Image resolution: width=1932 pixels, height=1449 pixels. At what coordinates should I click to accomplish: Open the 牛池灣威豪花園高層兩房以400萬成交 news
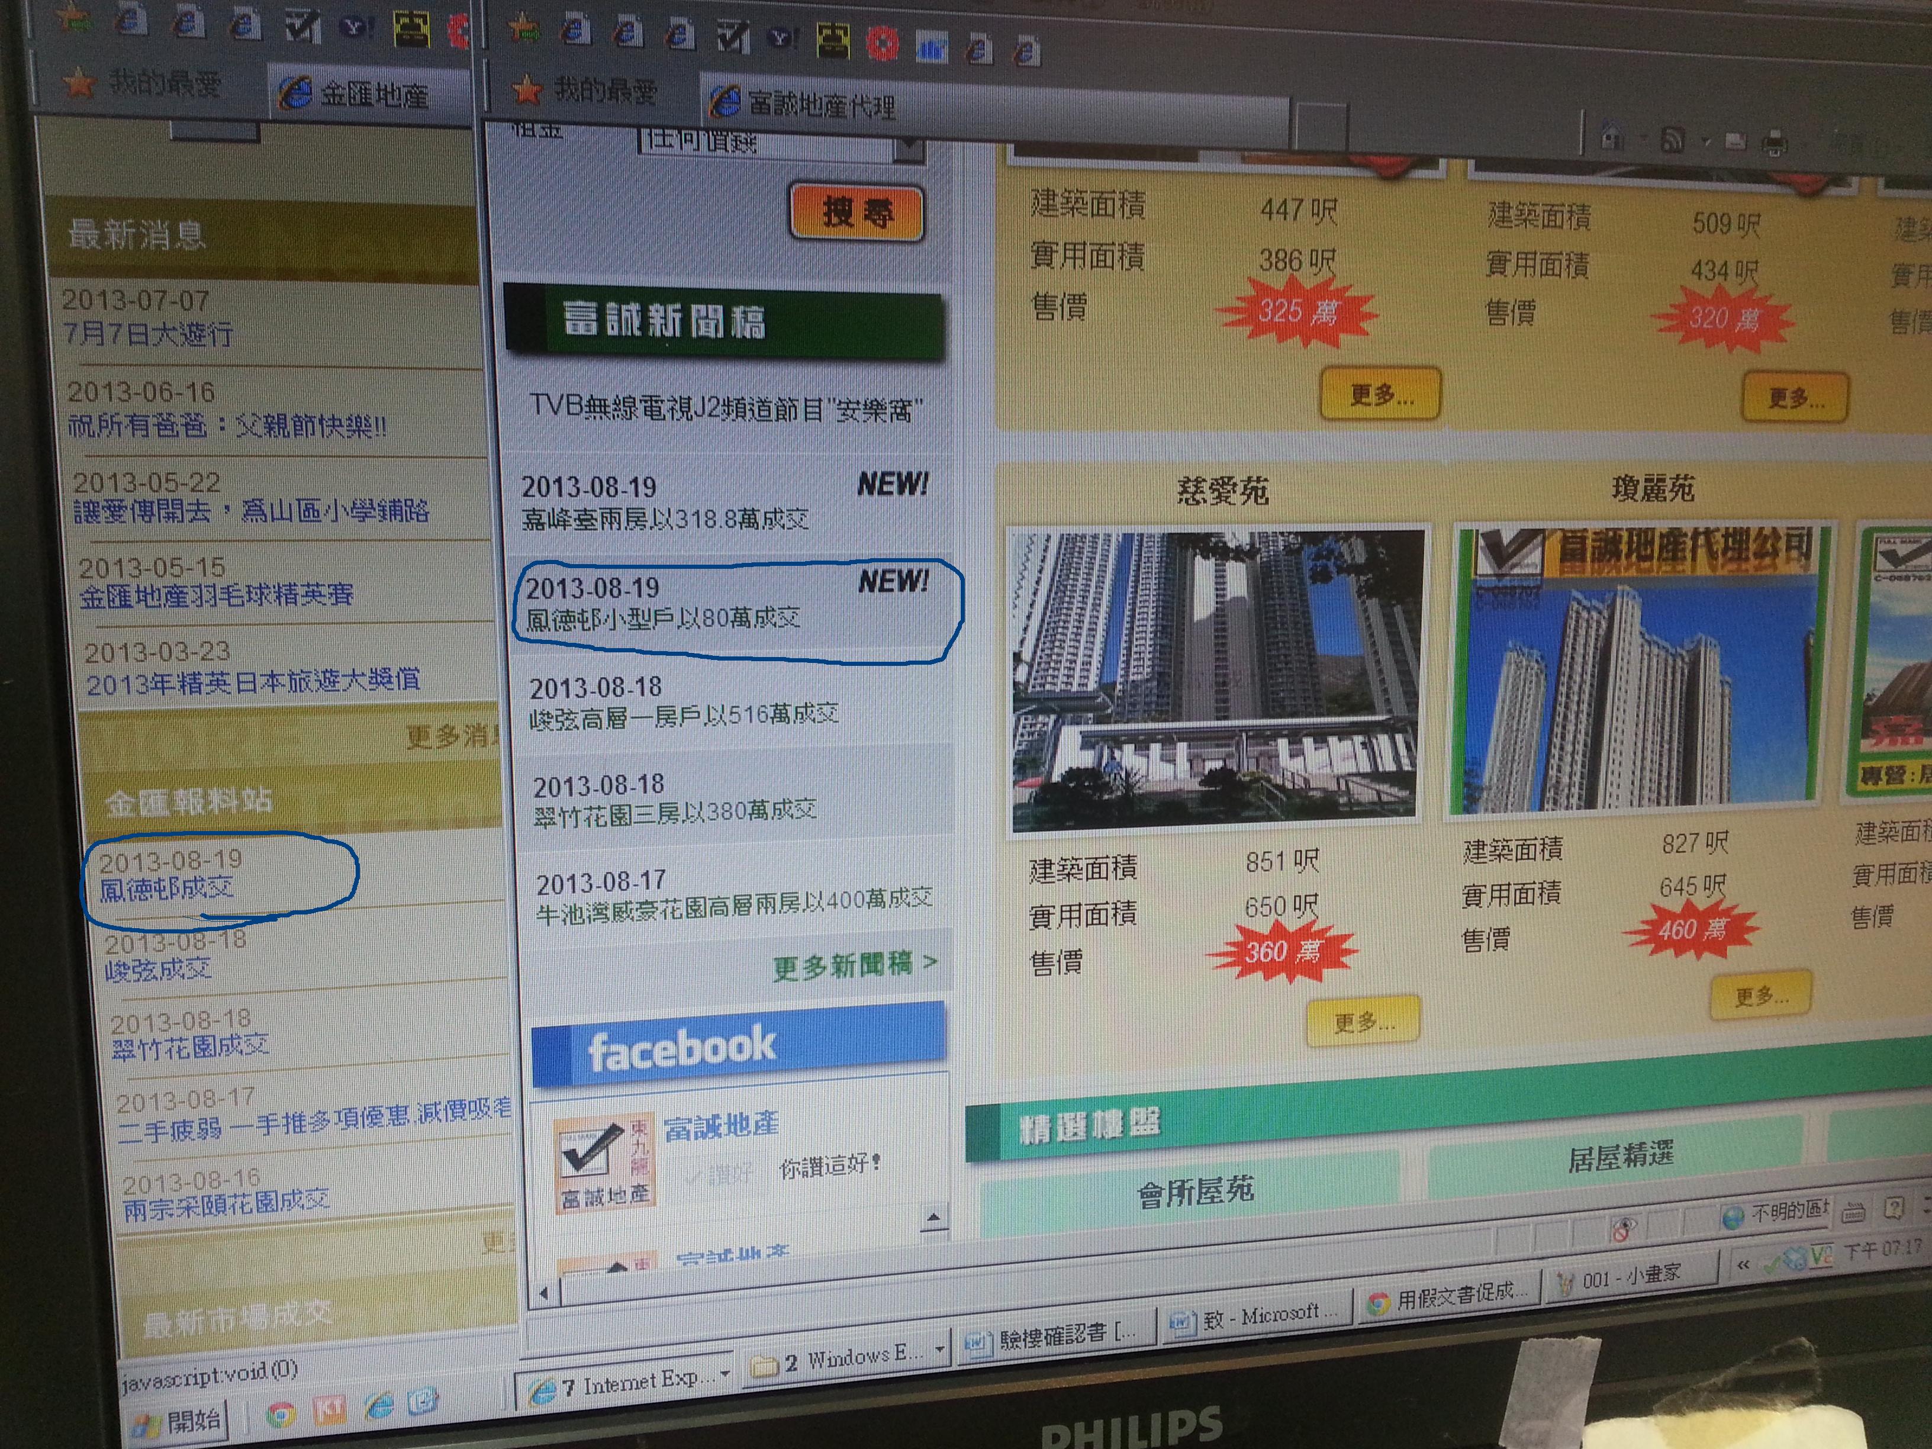[735, 905]
